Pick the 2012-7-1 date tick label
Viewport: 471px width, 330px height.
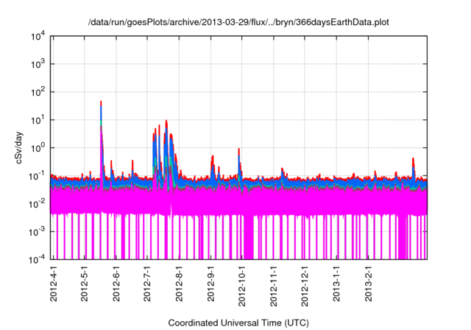click(148, 284)
